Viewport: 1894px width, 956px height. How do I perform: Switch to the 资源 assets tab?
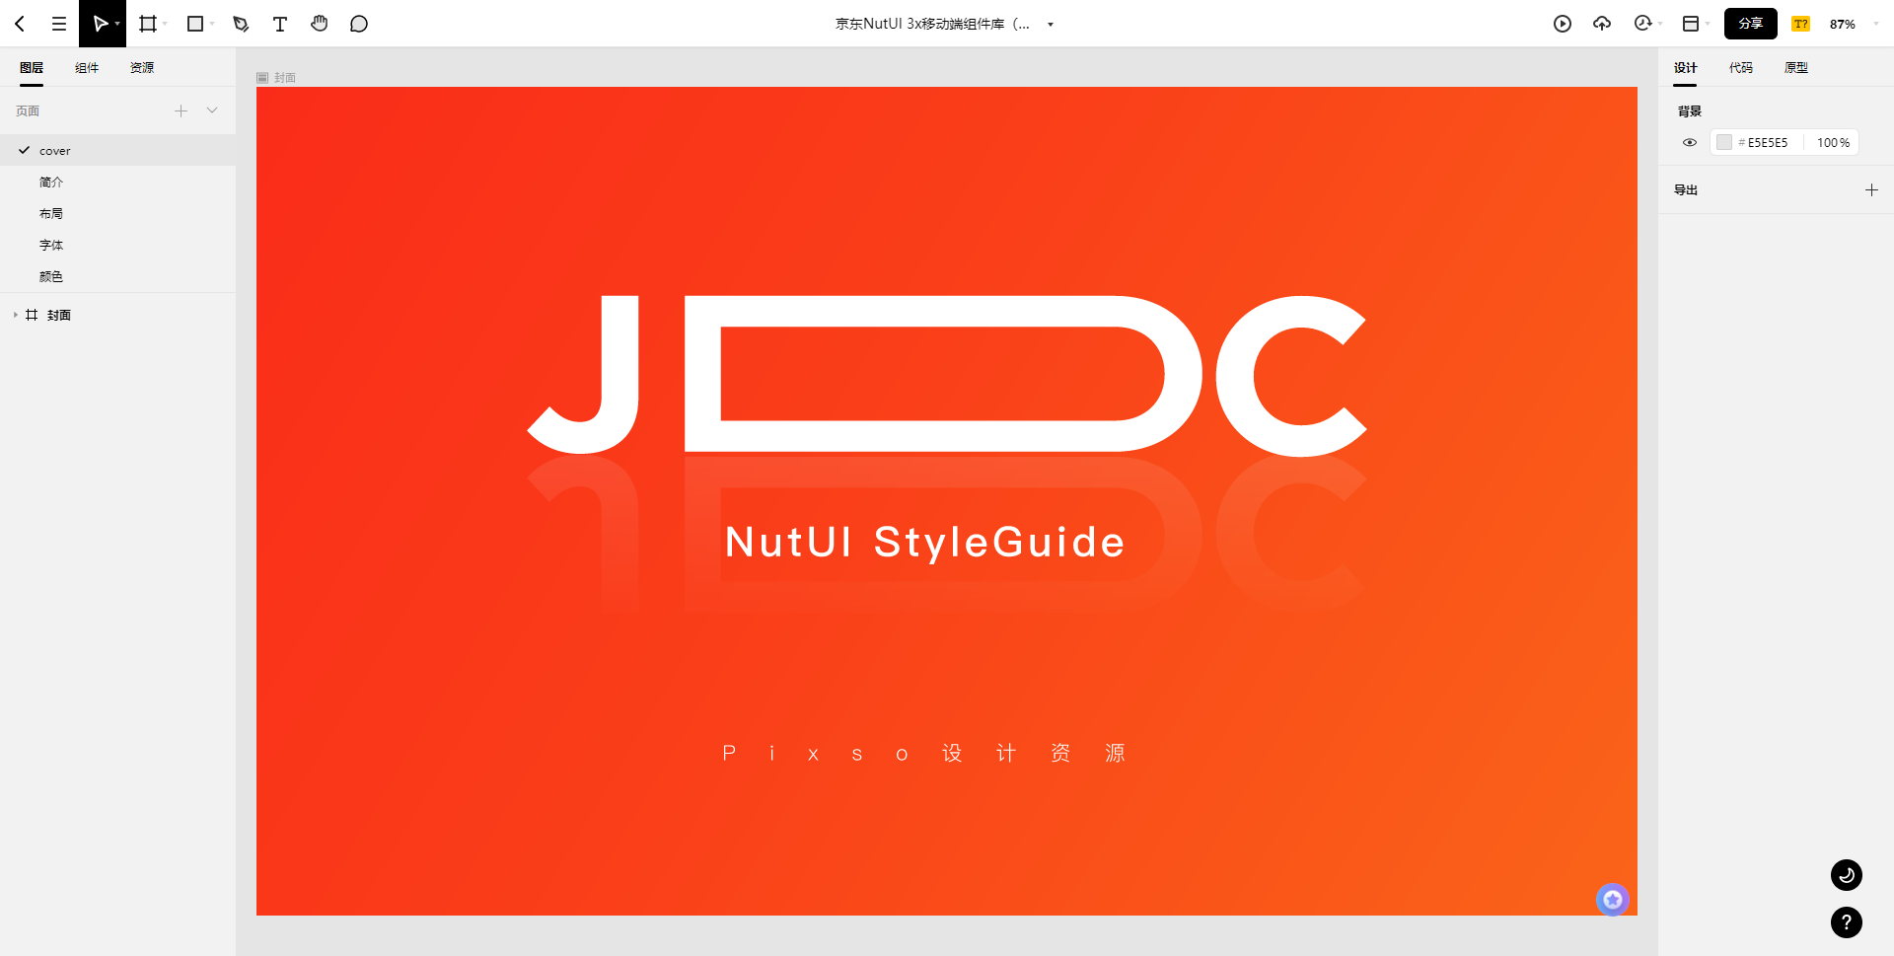142,68
